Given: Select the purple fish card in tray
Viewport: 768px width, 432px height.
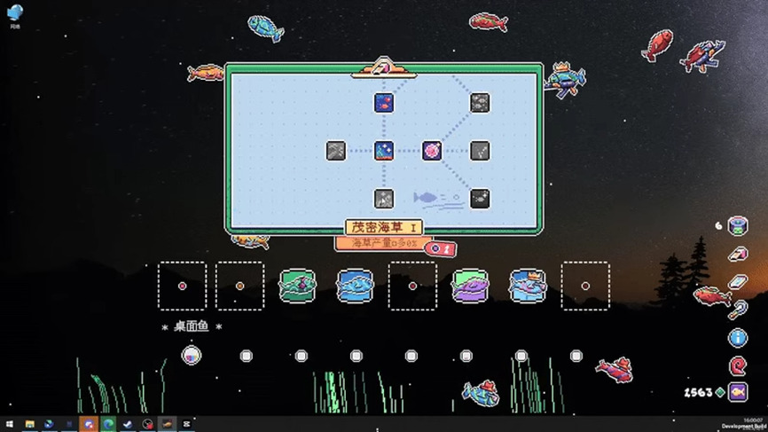Looking at the screenshot, I should pos(470,287).
